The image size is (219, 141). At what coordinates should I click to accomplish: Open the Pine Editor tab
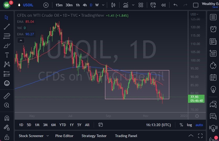(64, 136)
